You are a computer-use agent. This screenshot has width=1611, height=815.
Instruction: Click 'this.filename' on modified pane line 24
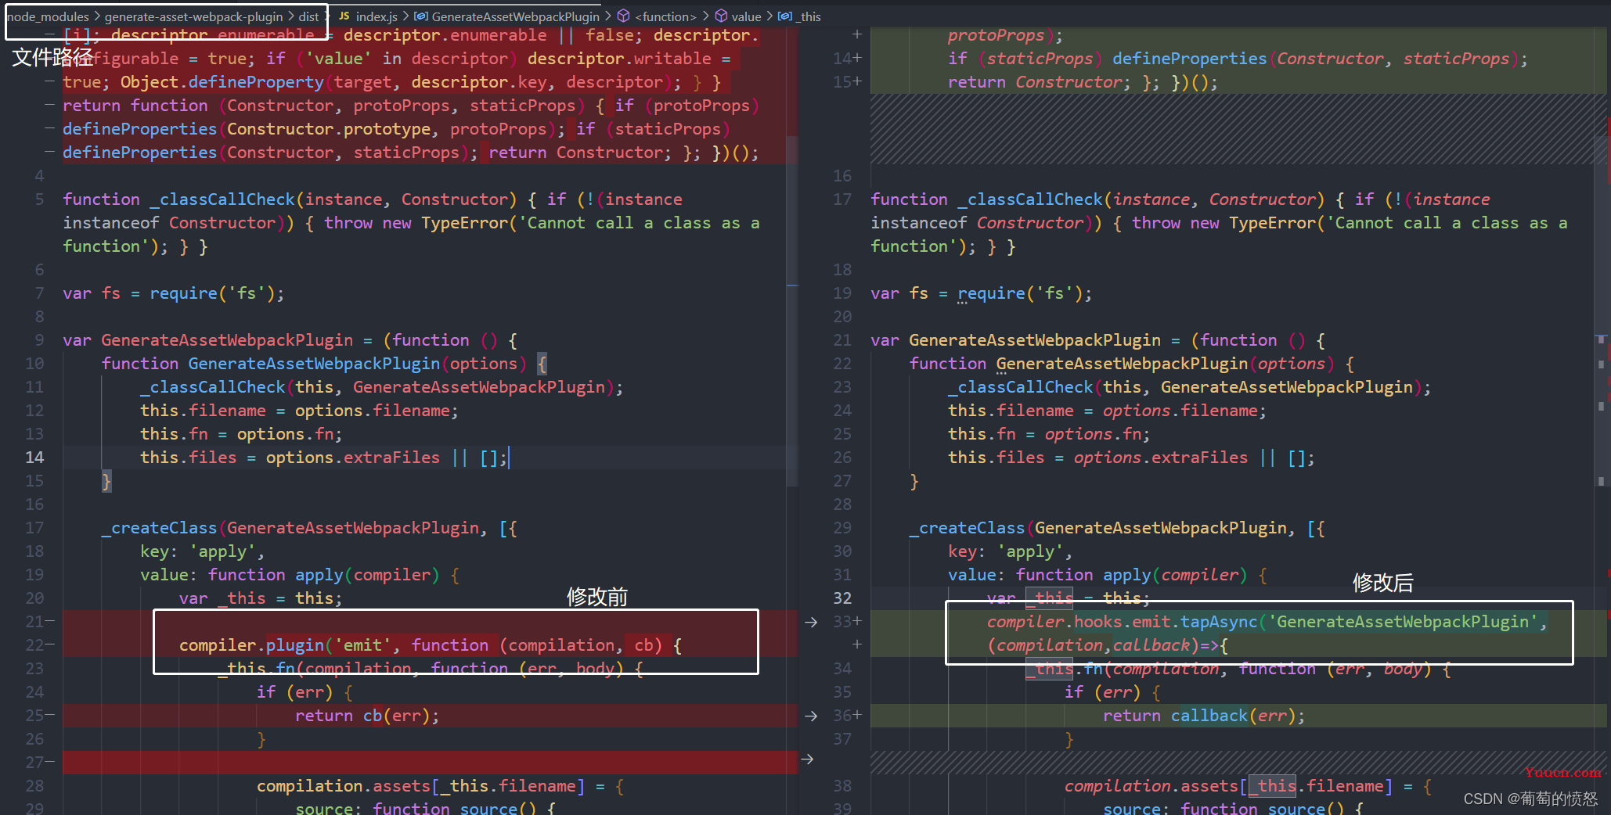[1011, 411]
